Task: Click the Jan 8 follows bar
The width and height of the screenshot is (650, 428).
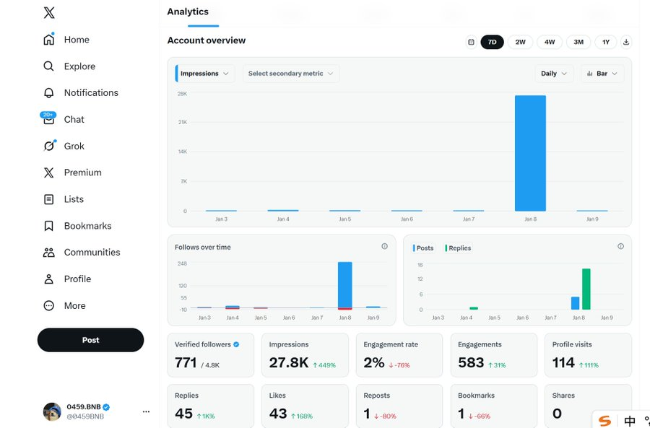Action: pos(345,285)
